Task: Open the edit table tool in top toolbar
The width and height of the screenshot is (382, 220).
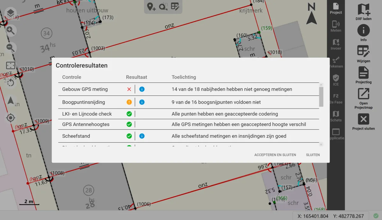Action: (x=175, y=7)
